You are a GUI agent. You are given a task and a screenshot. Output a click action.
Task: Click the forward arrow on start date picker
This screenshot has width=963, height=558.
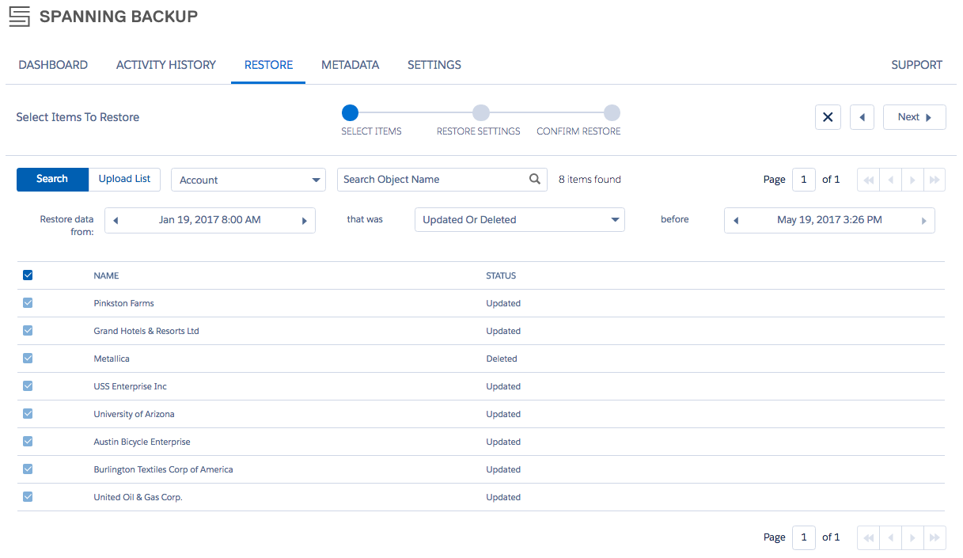pos(305,220)
